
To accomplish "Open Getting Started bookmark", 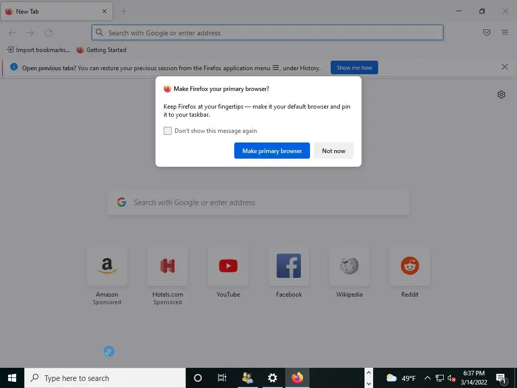I will pyautogui.click(x=101, y=50).
